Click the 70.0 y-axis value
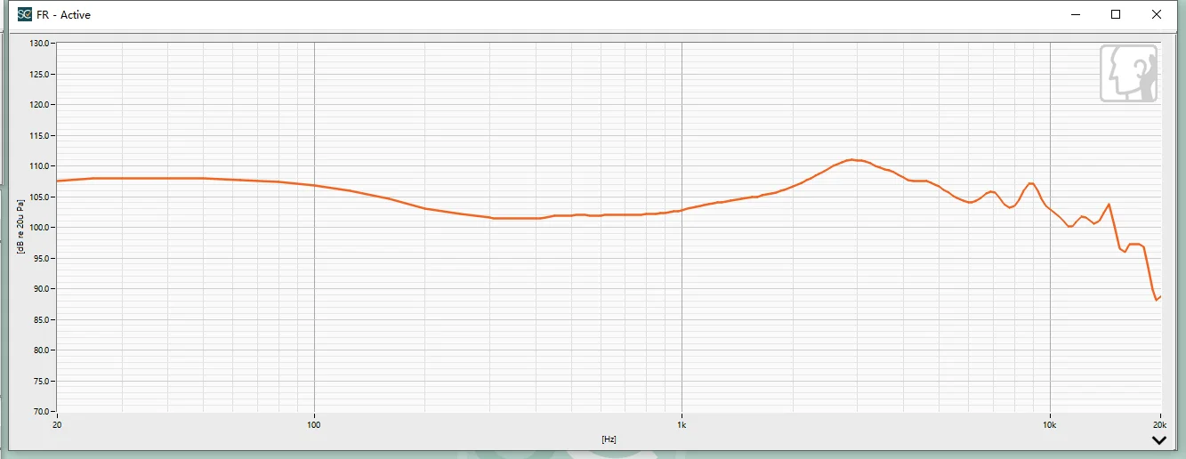The width and height of the screenshot is (1186, 459). [43, 412]
